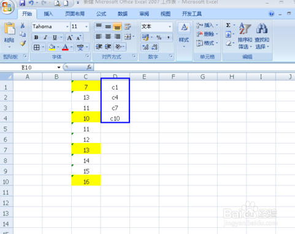The image size is (295, 234).
Task: Select yellow cell C10 containing 16
Action: [86, 181]
